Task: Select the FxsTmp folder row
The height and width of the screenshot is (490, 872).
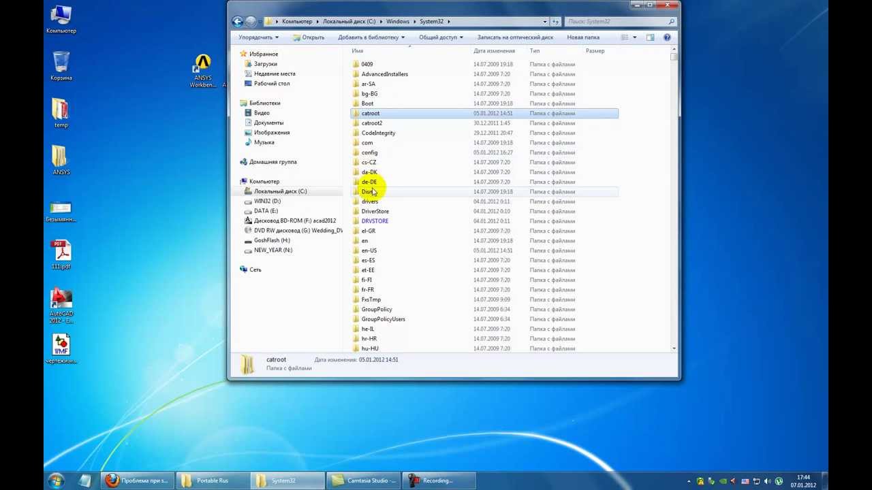Action: click(x=484, y=299)
